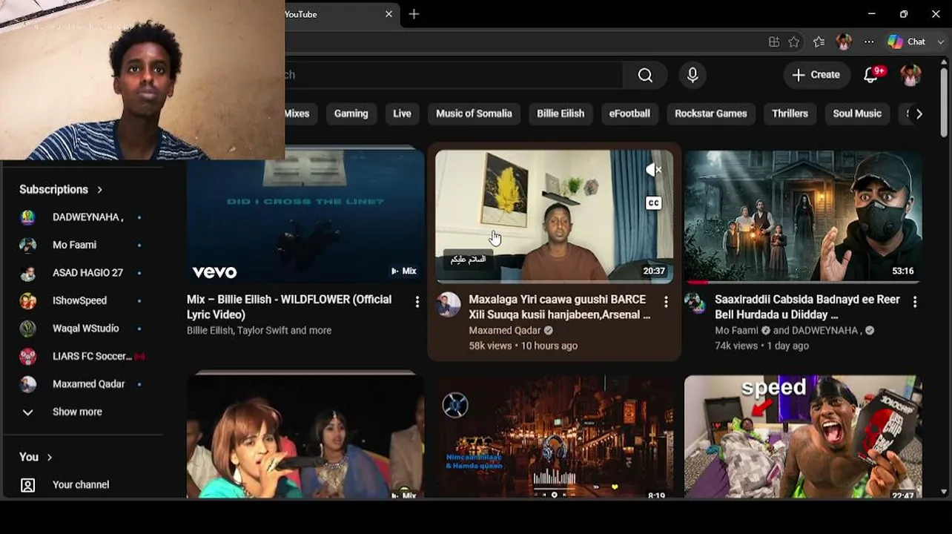Open the LIARS FC Soccer live subscription

[x=82, y=356]
